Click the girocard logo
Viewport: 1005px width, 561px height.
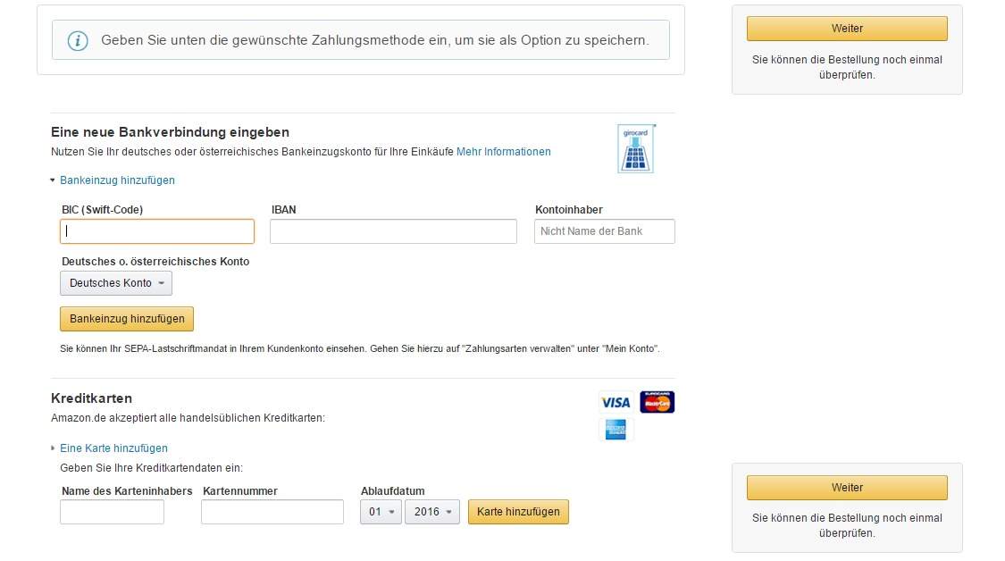pyautogui.click(x=635, y=147)
